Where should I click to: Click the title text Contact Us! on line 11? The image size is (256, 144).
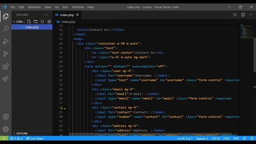(x=100, y=30)
